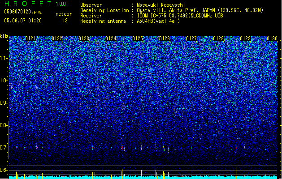The width and height of the screenshot is (282, 179).
Task: Click the date stamp 05.06.07 01:20
Action: coord(23,21)
